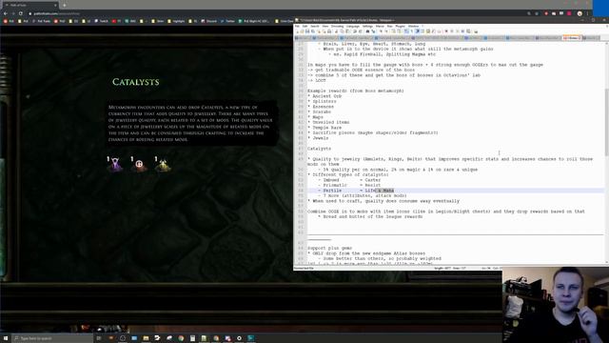Click the Windows Start button
The width and height of the screenshot is (609, 343).
(6, 338)
